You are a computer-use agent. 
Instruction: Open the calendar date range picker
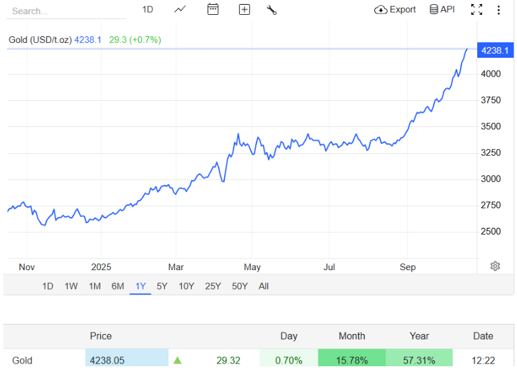(x=213, y=9)
